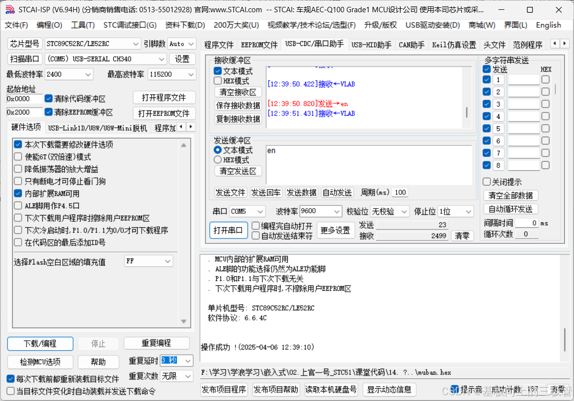Open the 工具(T) menu
The image size is (574, 401).
coord(82,25)
